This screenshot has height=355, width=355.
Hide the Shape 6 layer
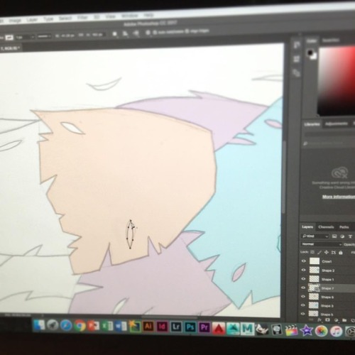pyautogui.click(x=303, y=296)
